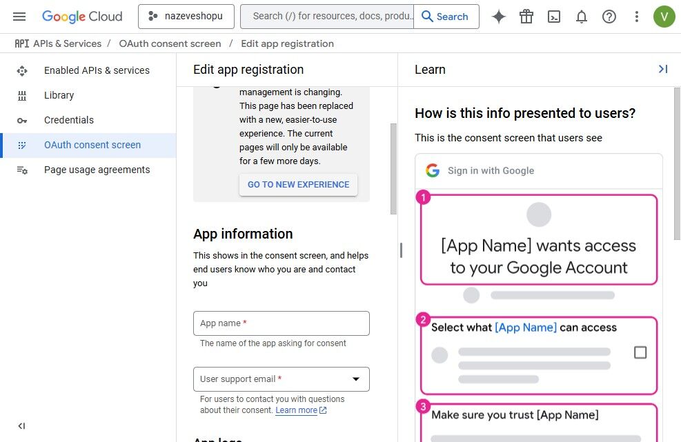Image resolution: width=681 pixels, height=442 pixels.
Task: Open notifications bell
Action: [x=581, y=17]
